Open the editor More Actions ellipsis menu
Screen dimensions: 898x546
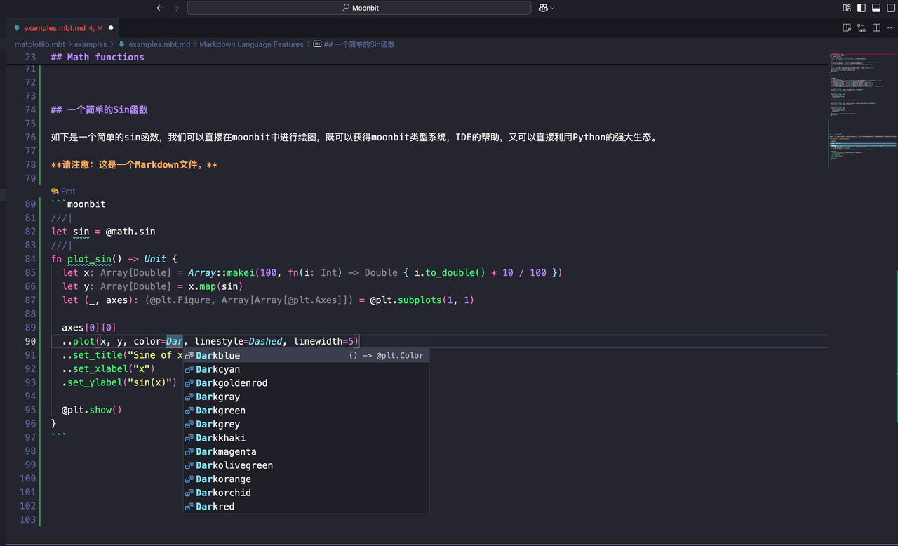pyautogui.click(x=891, y=27)
